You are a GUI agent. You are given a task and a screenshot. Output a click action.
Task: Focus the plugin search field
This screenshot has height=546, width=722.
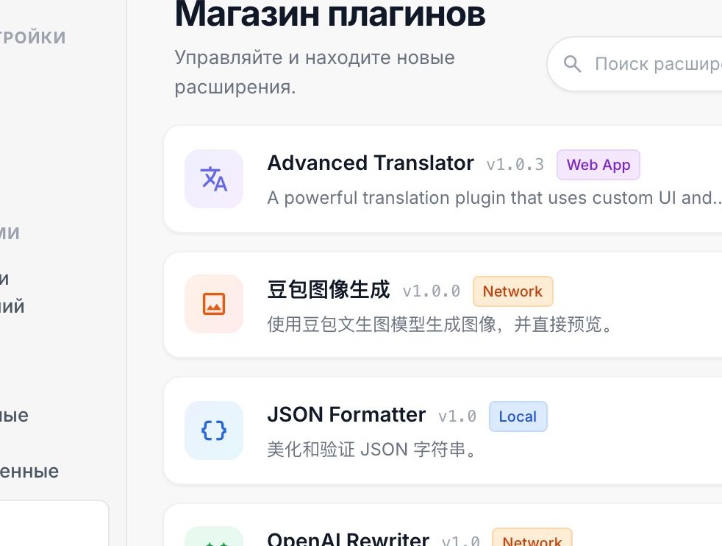tap(635, 63)
